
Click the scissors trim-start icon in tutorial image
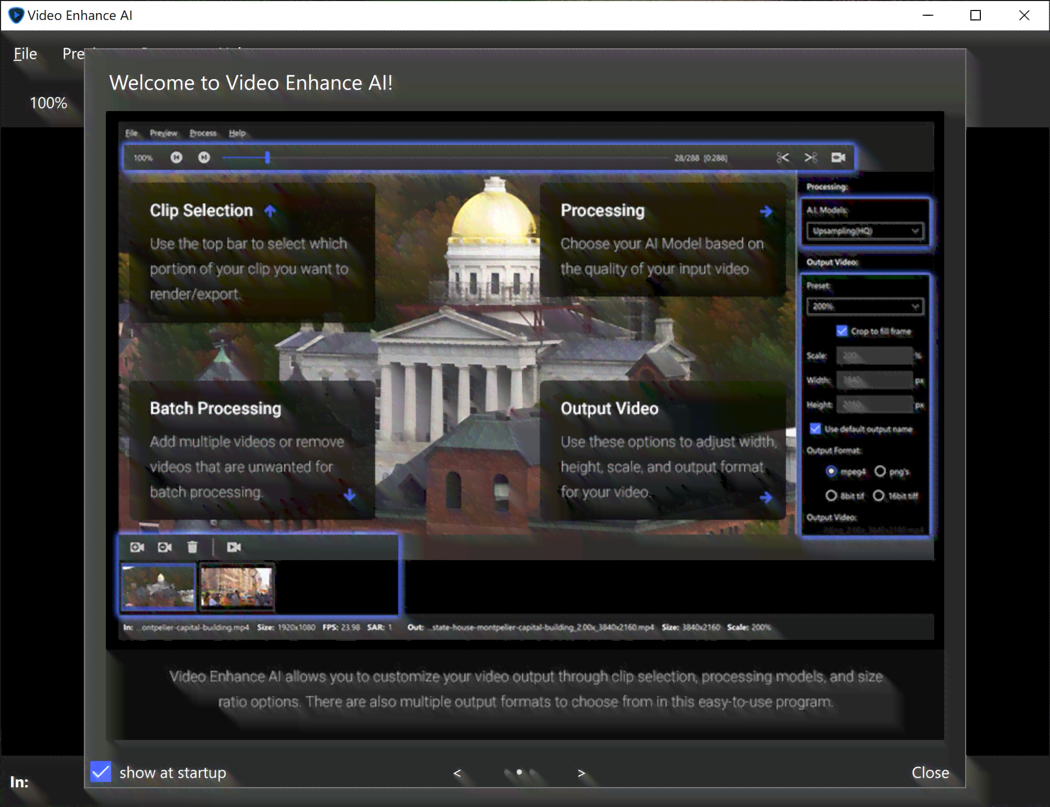(782, 158)
